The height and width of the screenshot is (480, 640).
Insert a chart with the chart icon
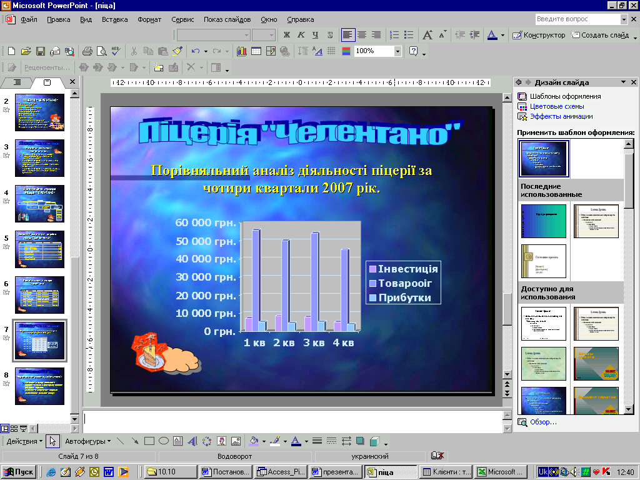[242, 51]
